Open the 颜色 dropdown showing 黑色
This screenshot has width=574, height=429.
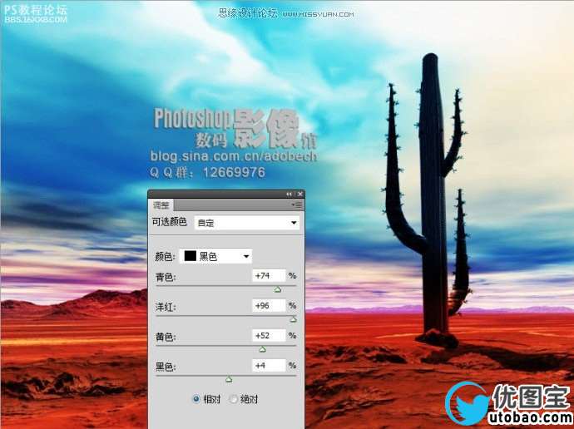pyautogui.click(x=215, y=256)
